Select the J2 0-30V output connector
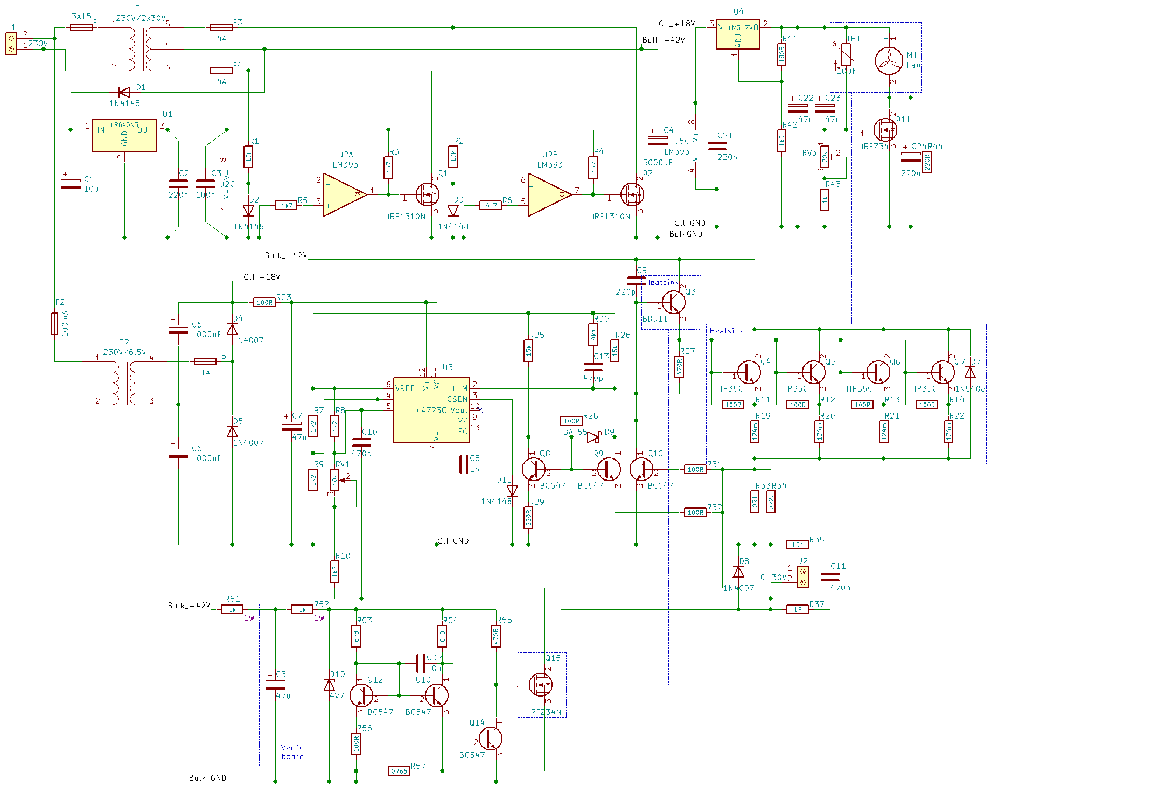1152x786 pixels. (803, 577)
